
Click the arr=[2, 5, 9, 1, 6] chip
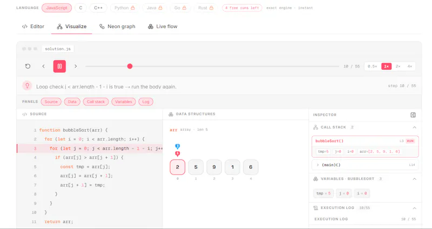(x=380, y=152)
